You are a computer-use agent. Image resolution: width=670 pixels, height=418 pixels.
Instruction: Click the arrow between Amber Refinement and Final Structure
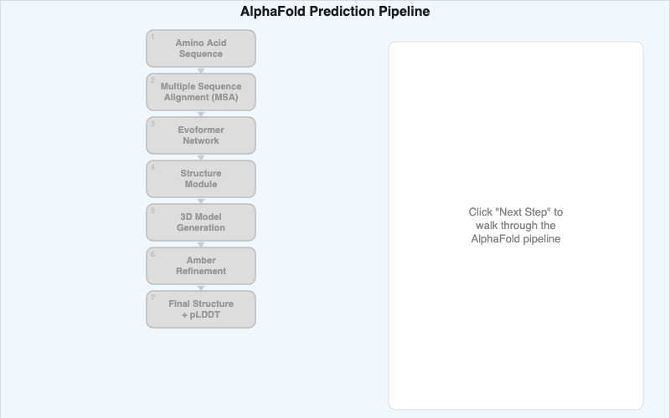tap(201, 288)
